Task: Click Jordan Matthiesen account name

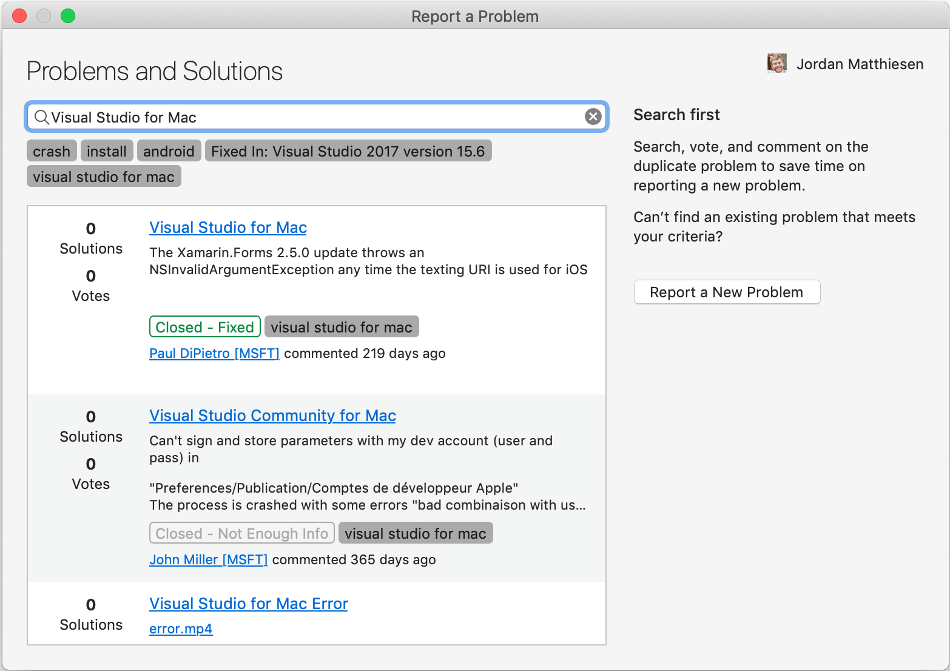Action: 860,64
